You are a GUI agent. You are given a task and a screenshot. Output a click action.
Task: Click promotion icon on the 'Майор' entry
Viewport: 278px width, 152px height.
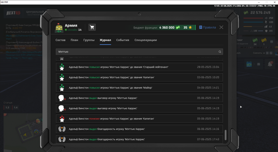point(62,88)
